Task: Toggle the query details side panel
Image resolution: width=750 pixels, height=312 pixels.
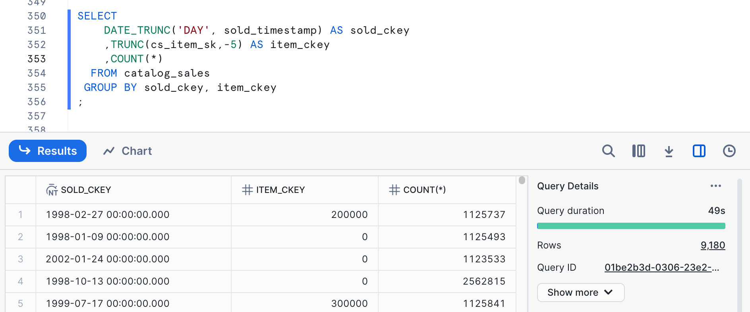Action: pyautogui.click(x=699, y=151)
